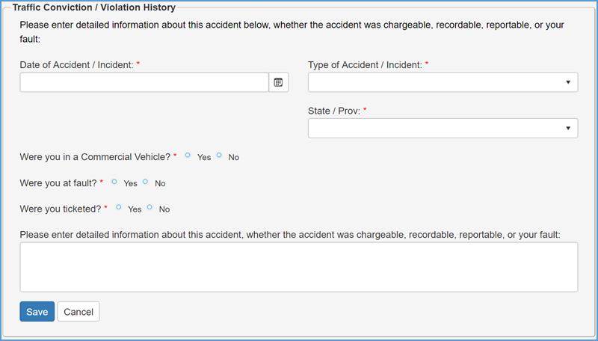The height and width of the screenshot is (341, 598).
Task: Expand the State / Prov dropdown
Action: tap(443, 129)
